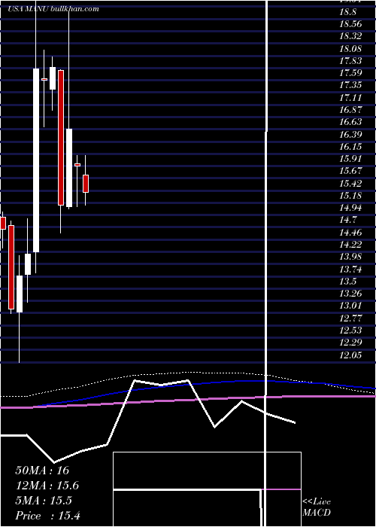Click the last red candlestick near 15.42
Screen dimensions: 376x527
pyautogui.click(x=86, y=184)
